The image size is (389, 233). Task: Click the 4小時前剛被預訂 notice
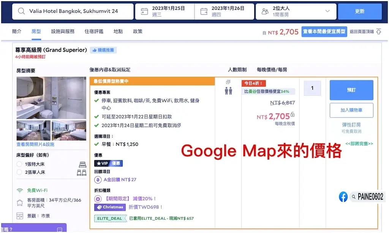pos(30,57)
